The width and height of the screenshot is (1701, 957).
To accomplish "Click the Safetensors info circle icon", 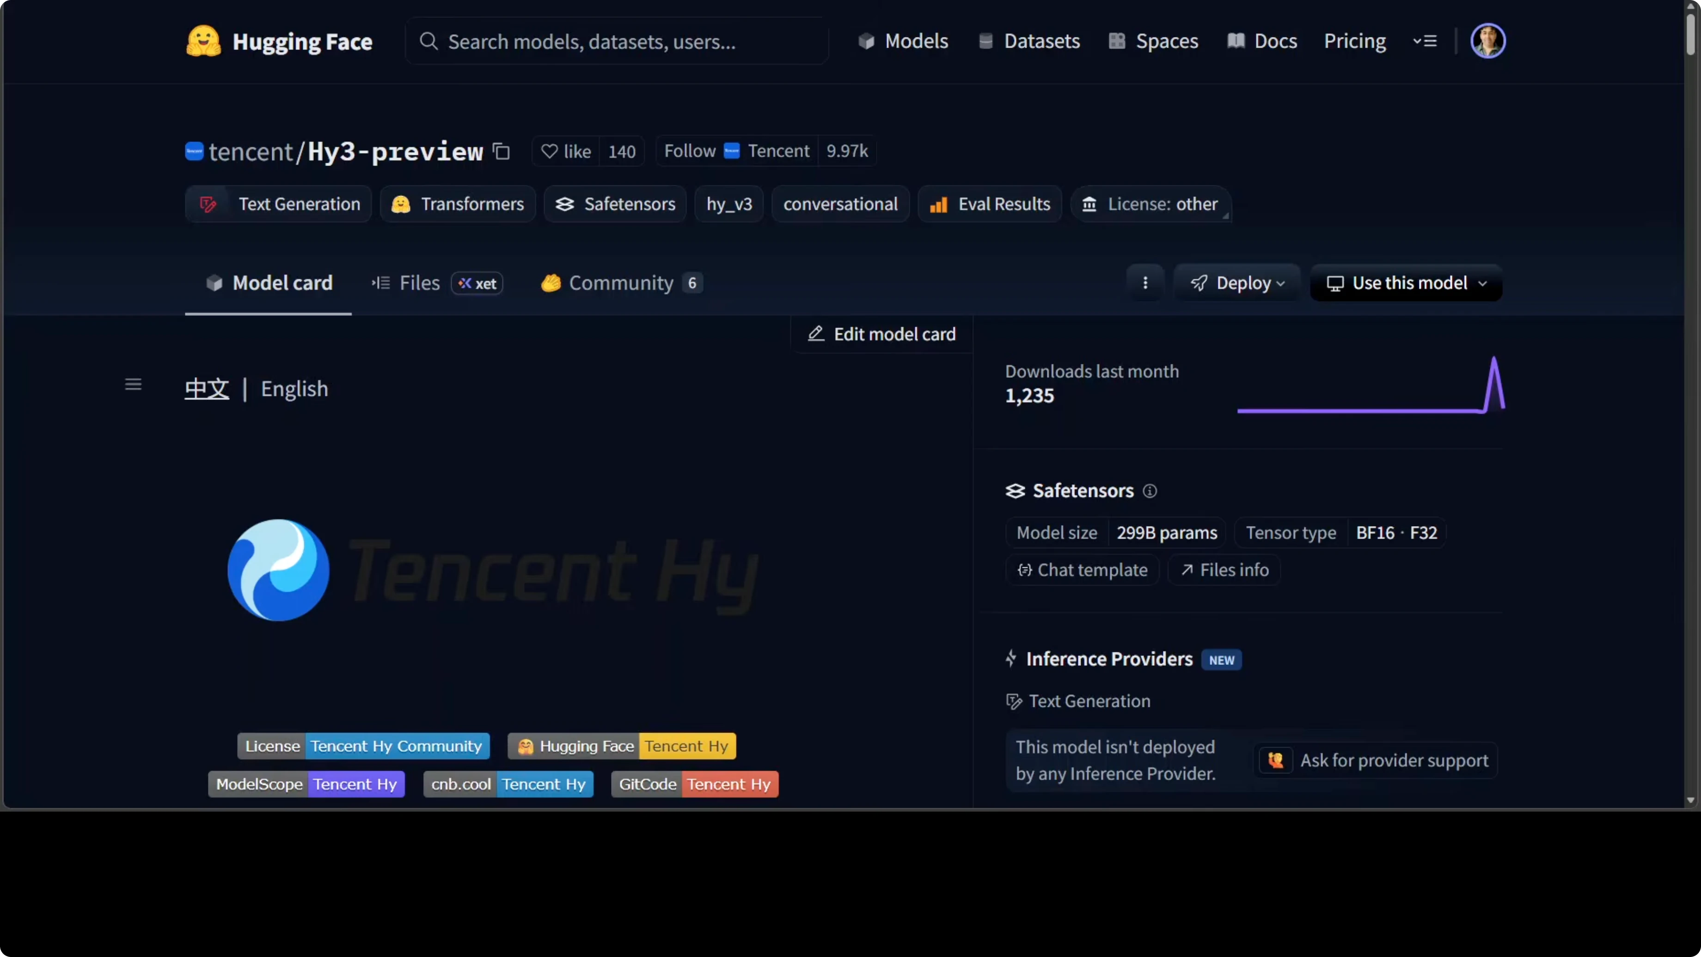I will [x=1150, y=491].
